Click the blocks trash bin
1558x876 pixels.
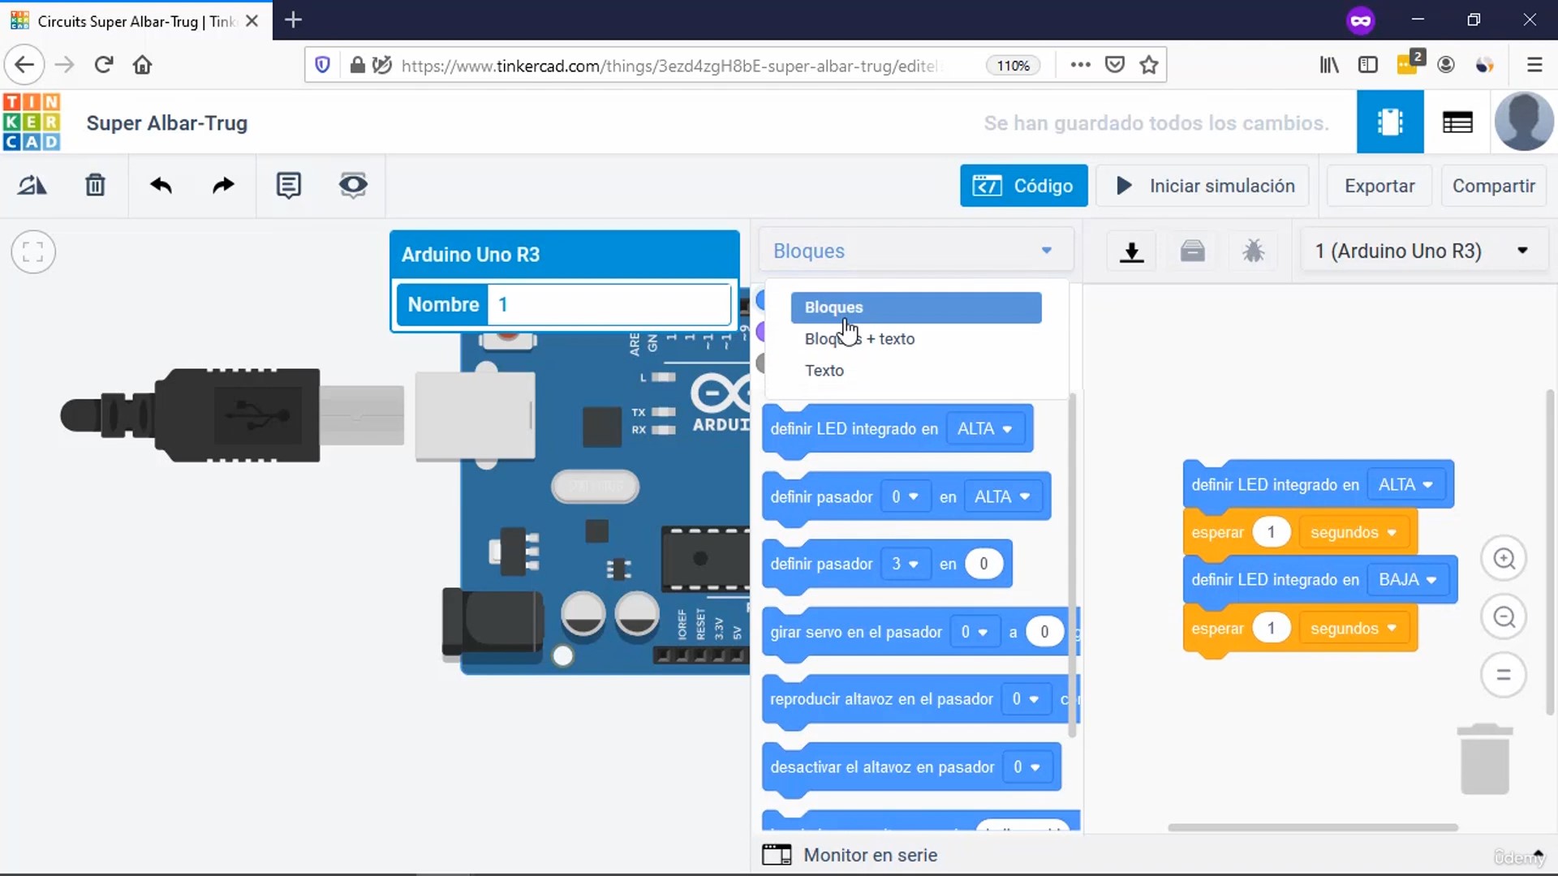(1485, 759)
